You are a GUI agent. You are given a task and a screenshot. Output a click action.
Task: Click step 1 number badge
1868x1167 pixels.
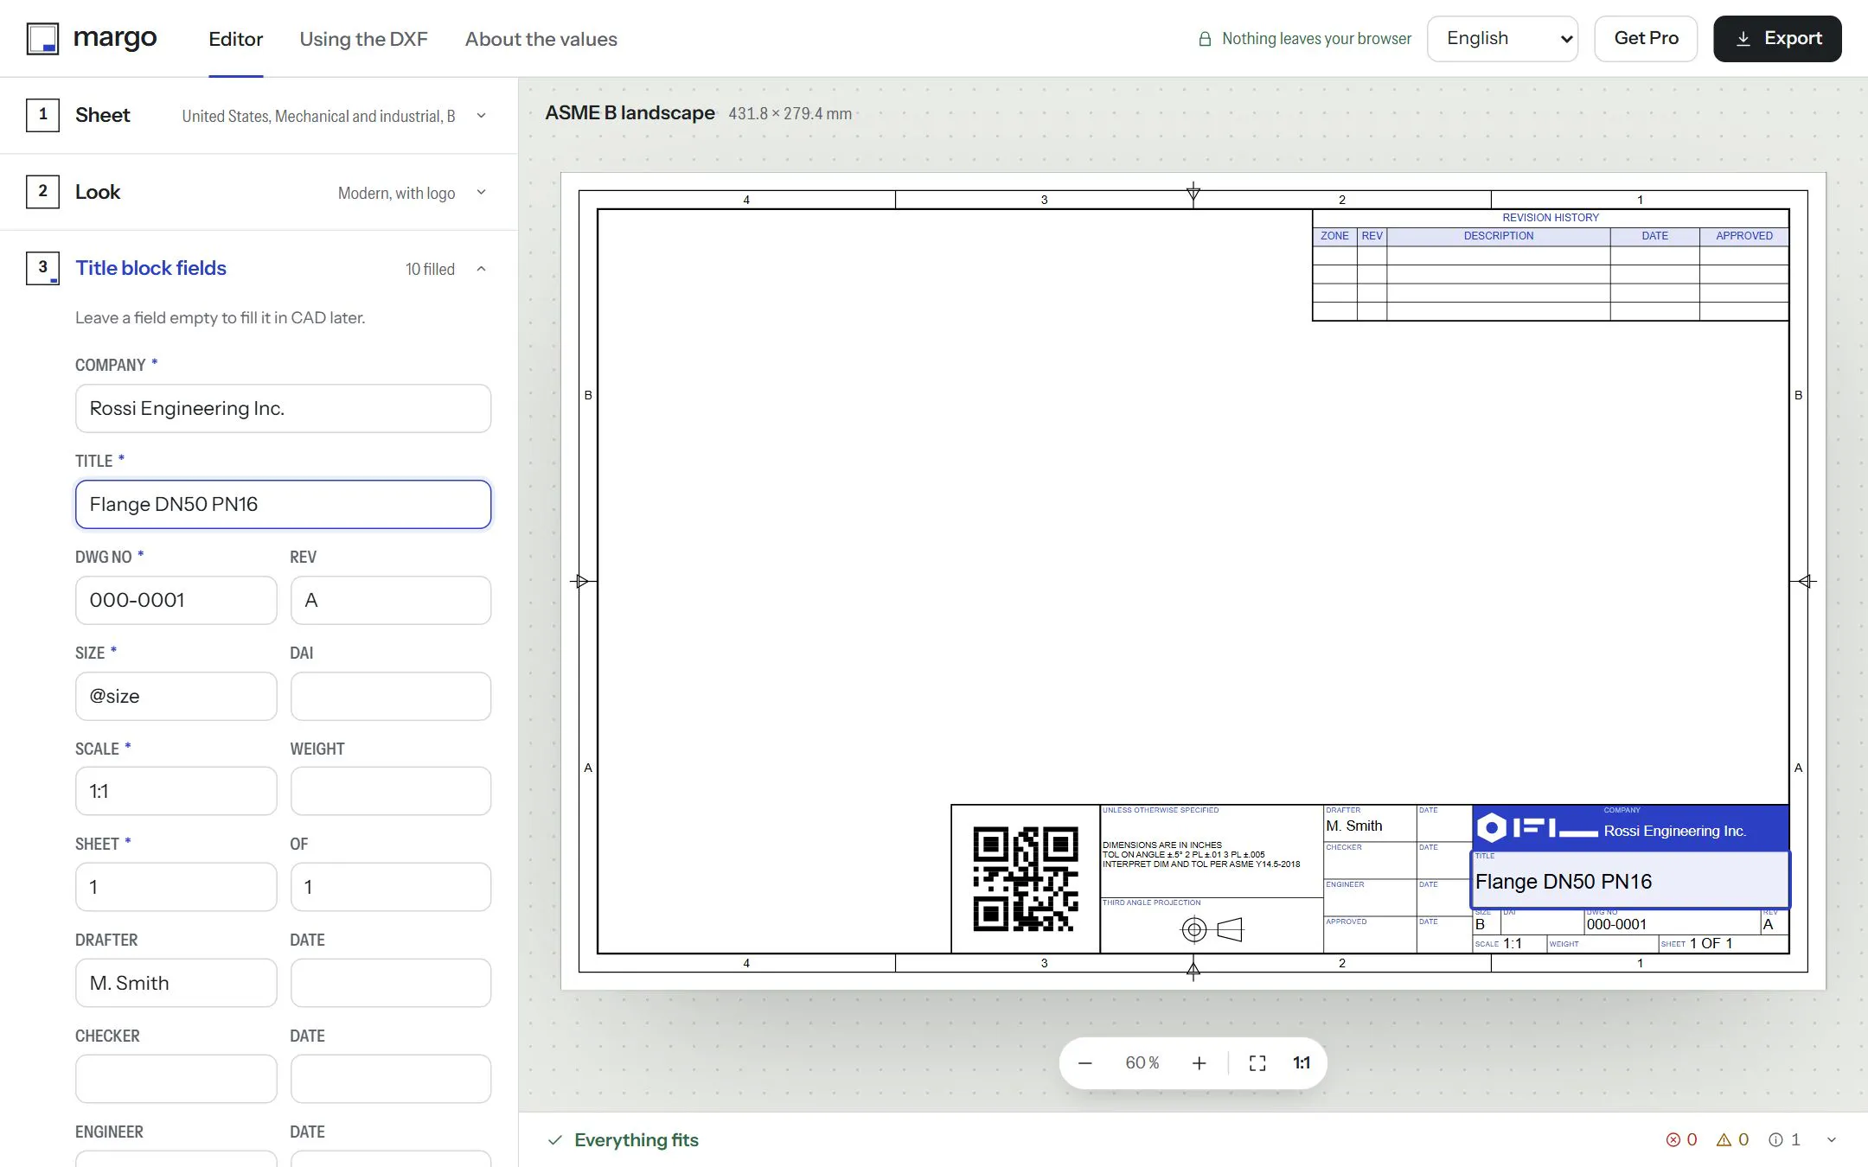[x=42, y=115]
